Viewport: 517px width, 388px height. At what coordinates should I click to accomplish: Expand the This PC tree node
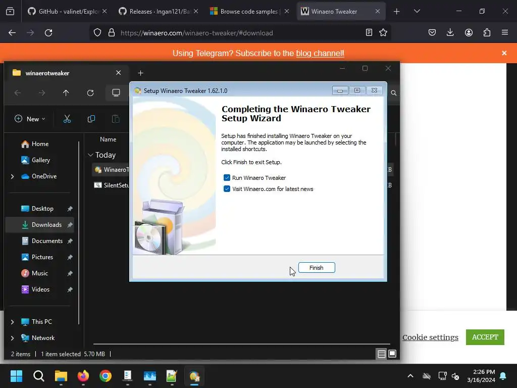click(x=13, y=322)
